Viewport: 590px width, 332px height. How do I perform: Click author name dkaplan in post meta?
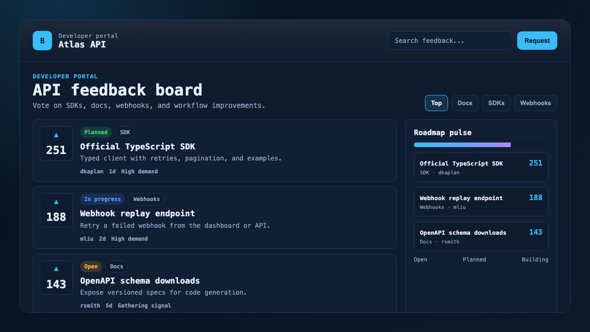click(92, 172)
